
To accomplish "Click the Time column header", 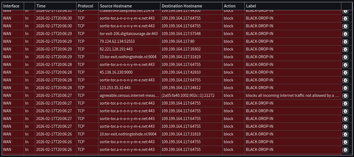I will click(41, 6).
